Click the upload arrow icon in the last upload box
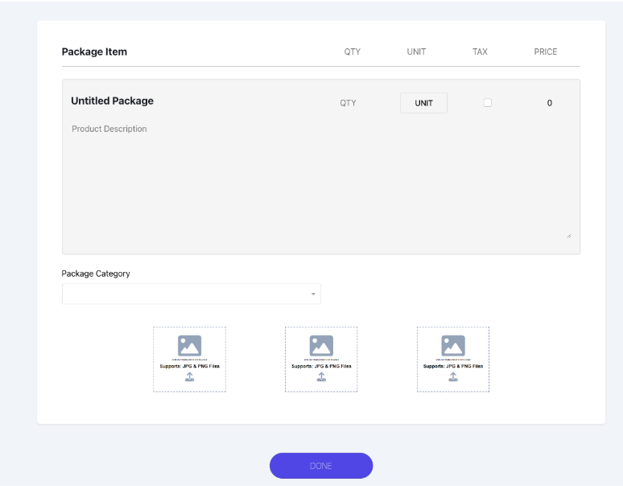The width and height of the screenshot is (623, 486). pyautogui.click(x=453, y=377)
